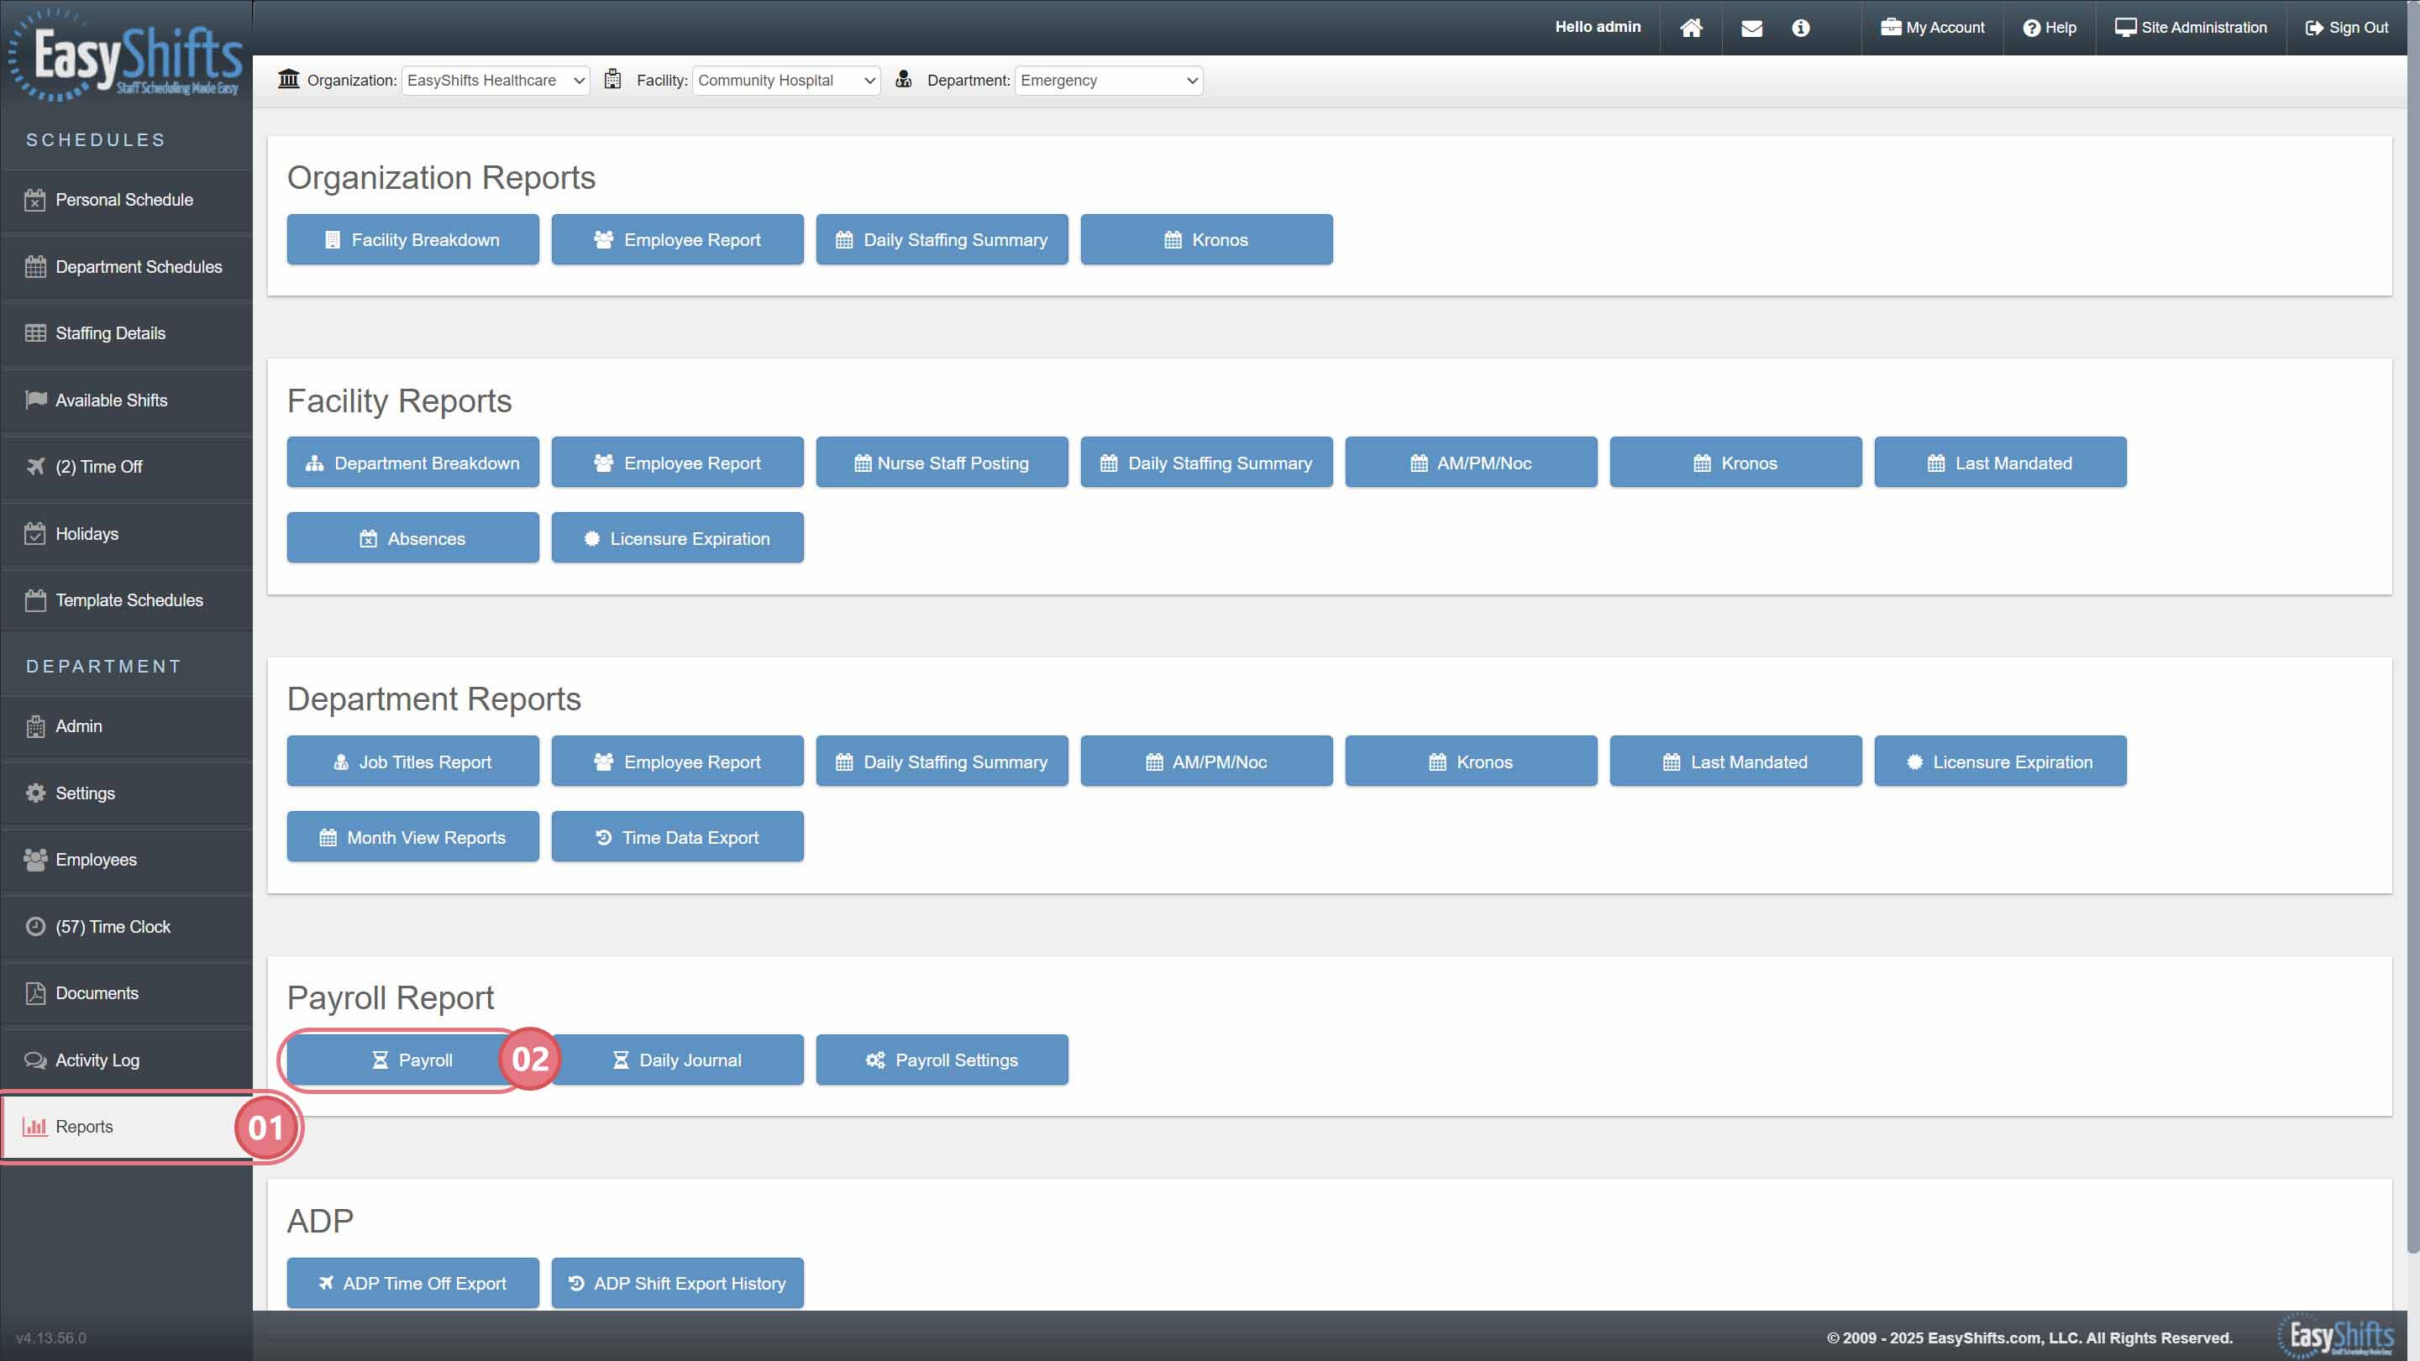Viewport: 2420px width, 1361px height.
Task: Click the Settings gear icon
Action: [x=35, y=793]
